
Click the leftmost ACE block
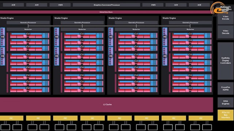[13, 5]
